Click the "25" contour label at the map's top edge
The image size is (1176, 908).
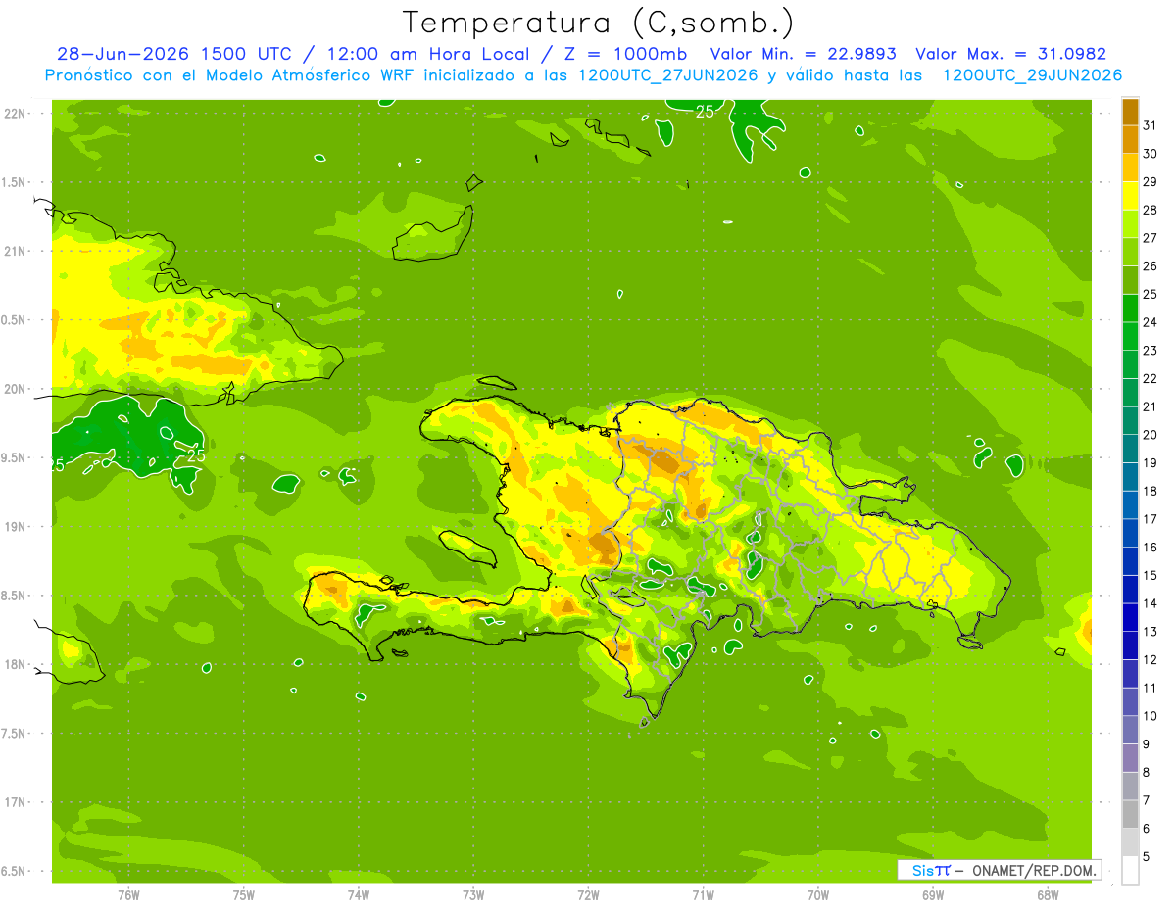705,112
